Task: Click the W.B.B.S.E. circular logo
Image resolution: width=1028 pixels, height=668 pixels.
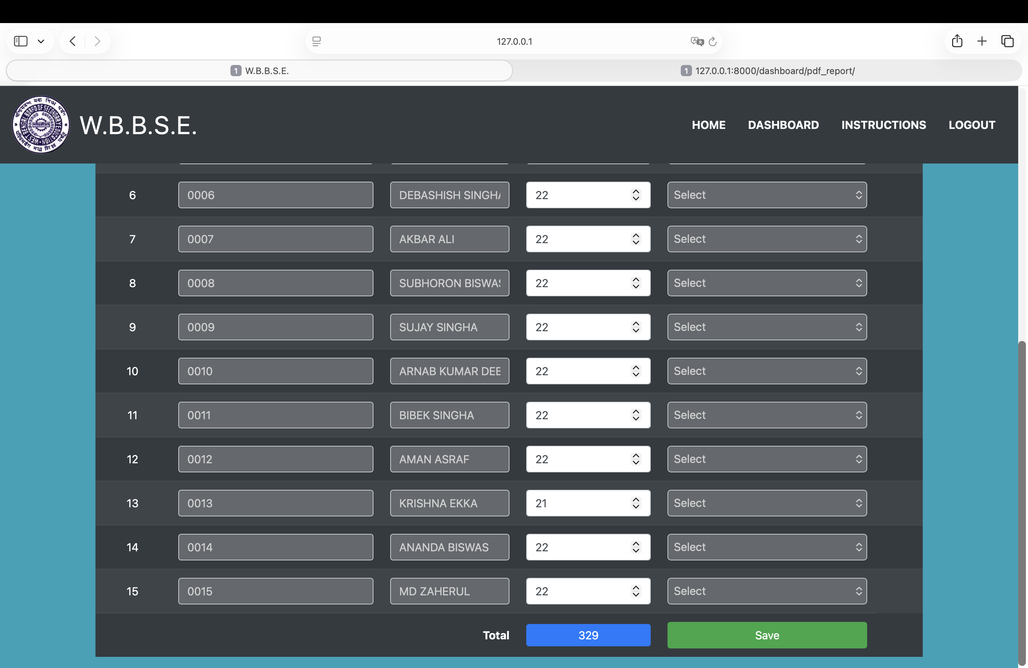Action: [41, 125]
